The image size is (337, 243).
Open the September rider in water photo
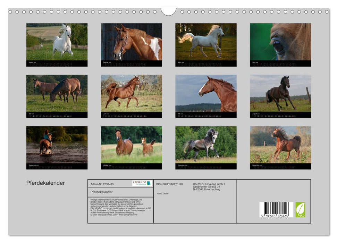(x=57, y=145)
